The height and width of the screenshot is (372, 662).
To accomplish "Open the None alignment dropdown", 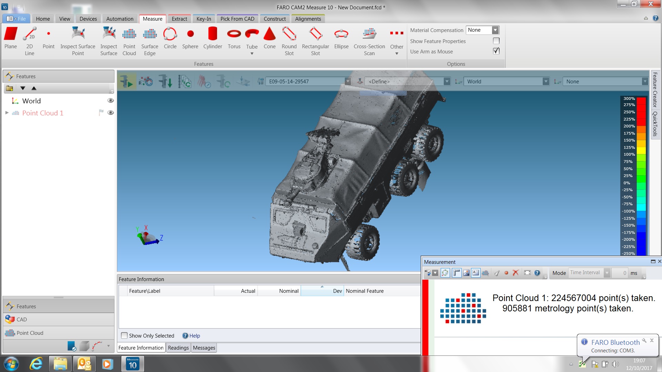I will coord(644,82).
